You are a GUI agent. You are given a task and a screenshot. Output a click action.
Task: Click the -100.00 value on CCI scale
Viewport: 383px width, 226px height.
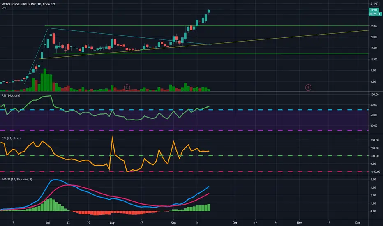pos(375,171)
